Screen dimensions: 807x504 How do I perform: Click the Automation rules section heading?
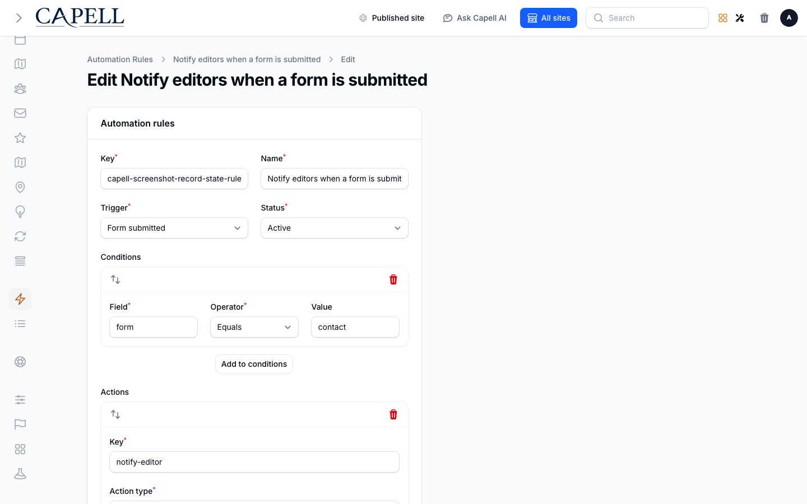(x=137, y=123)
